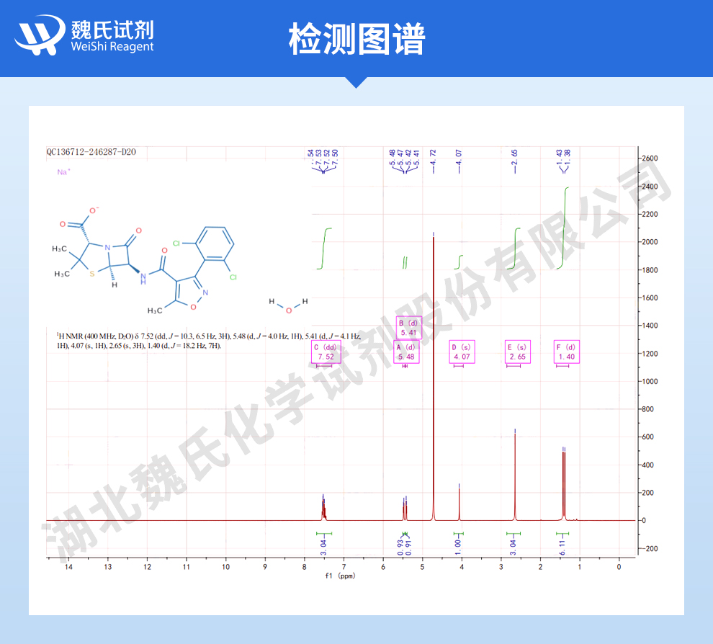713x644 pixels.
Task: Click multiplet box A (d) 5.48
Action: (x=406, y=352)
